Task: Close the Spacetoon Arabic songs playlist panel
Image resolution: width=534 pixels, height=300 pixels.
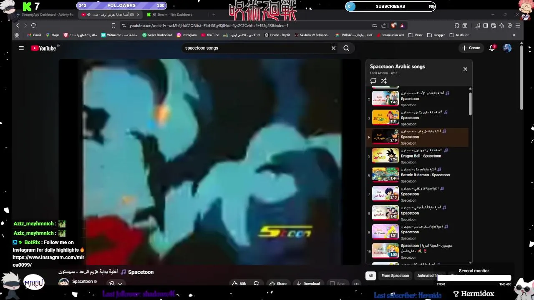Action: pos(465,69)
